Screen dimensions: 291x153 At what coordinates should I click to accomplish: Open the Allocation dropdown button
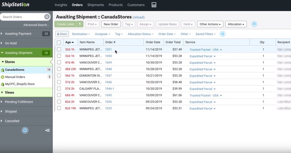click(x=236, y=24)
